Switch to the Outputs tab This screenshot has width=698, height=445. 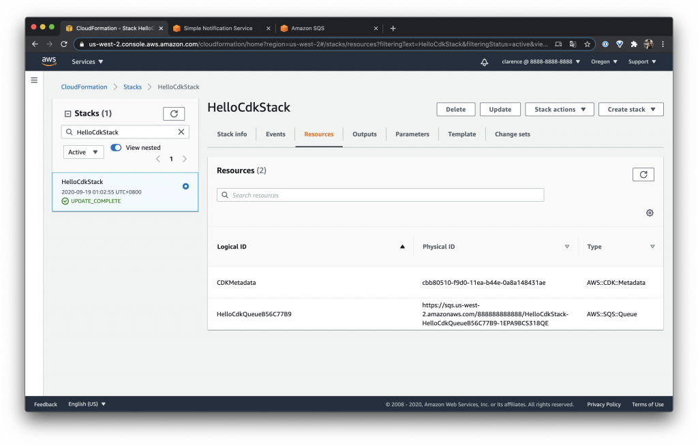[365, 134]
